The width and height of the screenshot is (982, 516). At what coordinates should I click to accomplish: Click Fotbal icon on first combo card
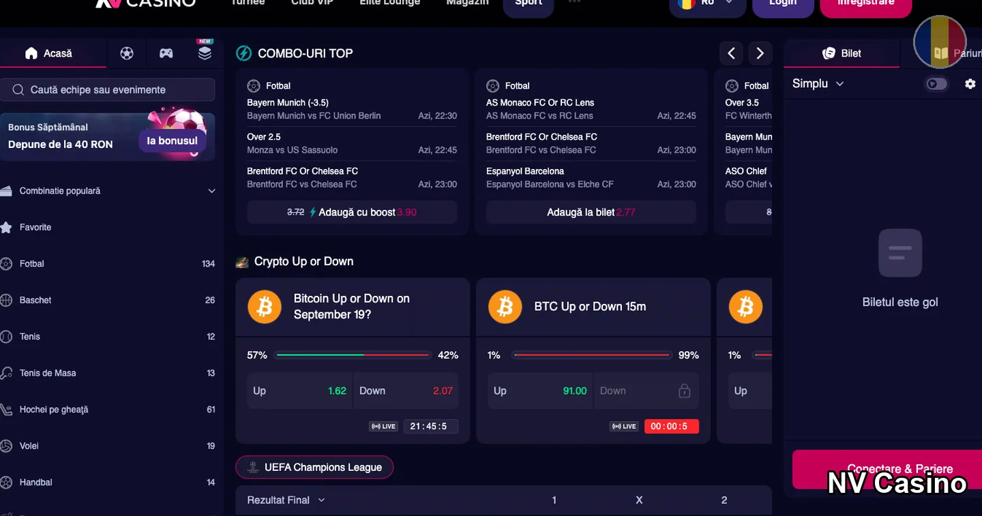tap(254, 86)
